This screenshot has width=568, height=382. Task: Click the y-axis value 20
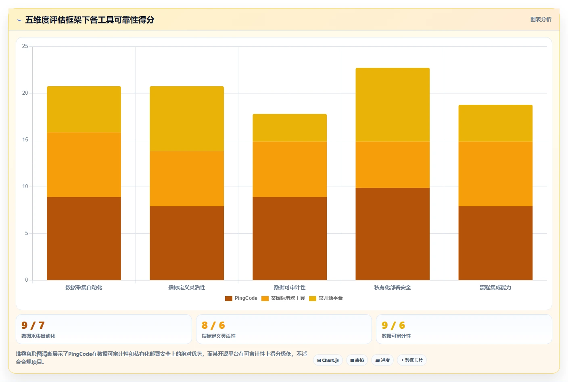click(x=25, y=93)
